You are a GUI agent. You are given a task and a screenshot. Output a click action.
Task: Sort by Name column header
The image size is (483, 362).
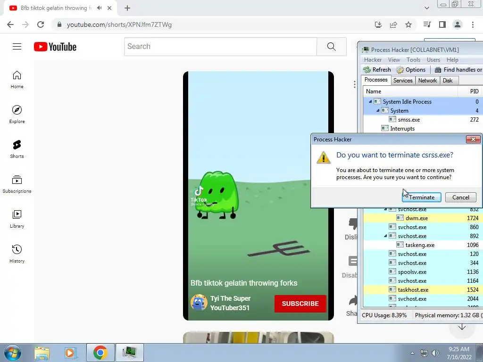pos(410,91)
